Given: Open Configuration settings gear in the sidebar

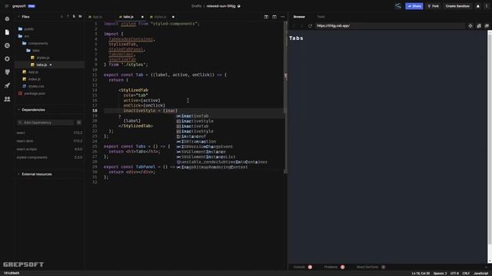Looking at the screenshot, I should (x=7, y=59).
